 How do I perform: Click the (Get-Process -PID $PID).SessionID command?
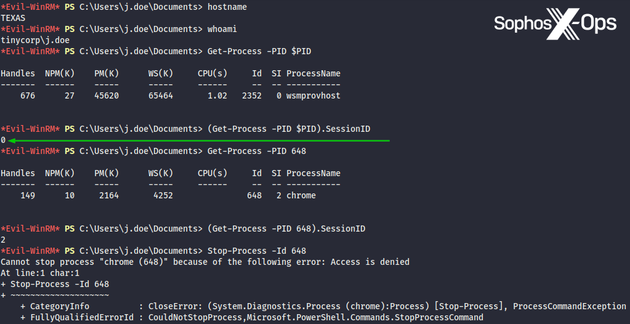[289, 129]
